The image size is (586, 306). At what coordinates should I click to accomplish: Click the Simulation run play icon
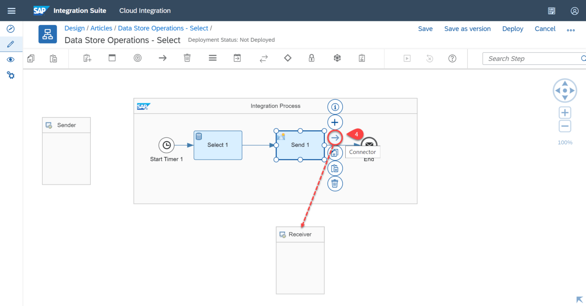click(x=407, y=58)
